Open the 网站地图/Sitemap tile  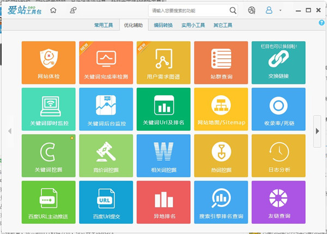[221, 109]
